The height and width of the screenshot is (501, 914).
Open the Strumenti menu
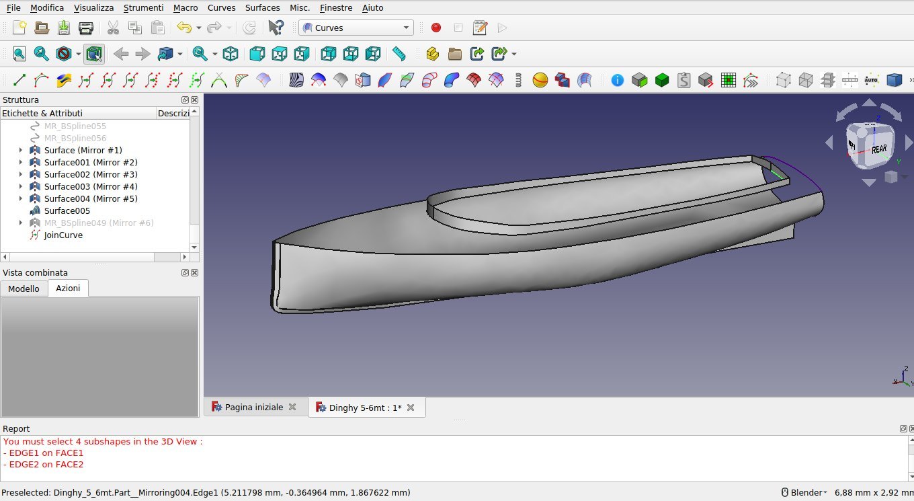(x=143, y=7)
